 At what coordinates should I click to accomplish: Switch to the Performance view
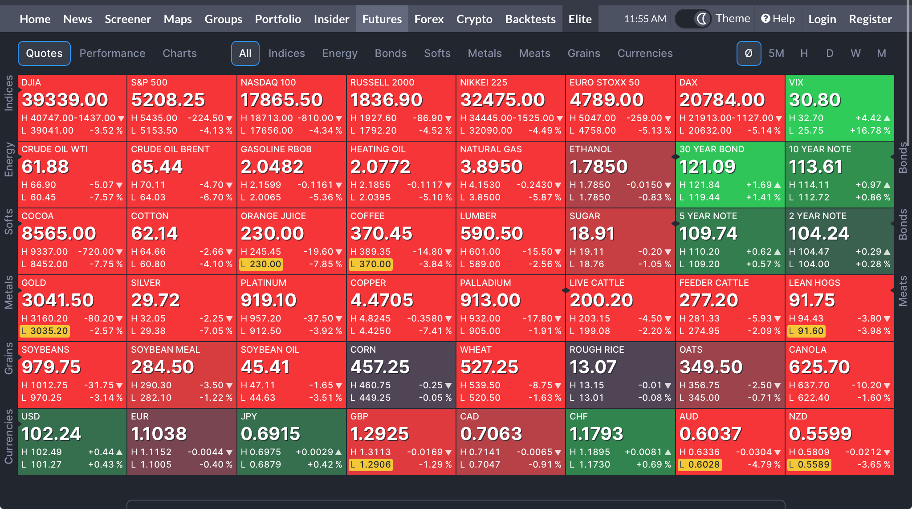point(112,53)
